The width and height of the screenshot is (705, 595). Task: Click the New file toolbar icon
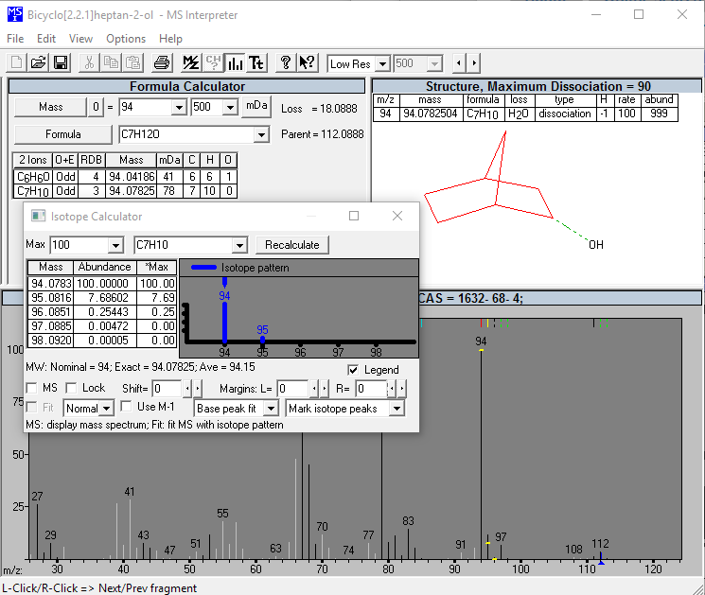17,63
